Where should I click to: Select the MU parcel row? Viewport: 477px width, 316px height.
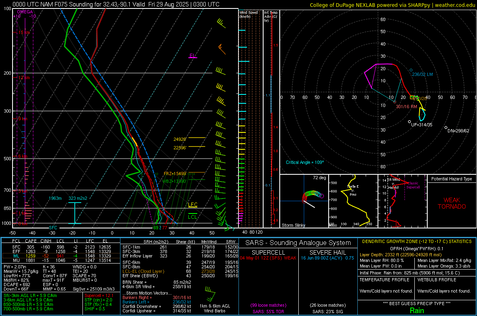(61, 260)
